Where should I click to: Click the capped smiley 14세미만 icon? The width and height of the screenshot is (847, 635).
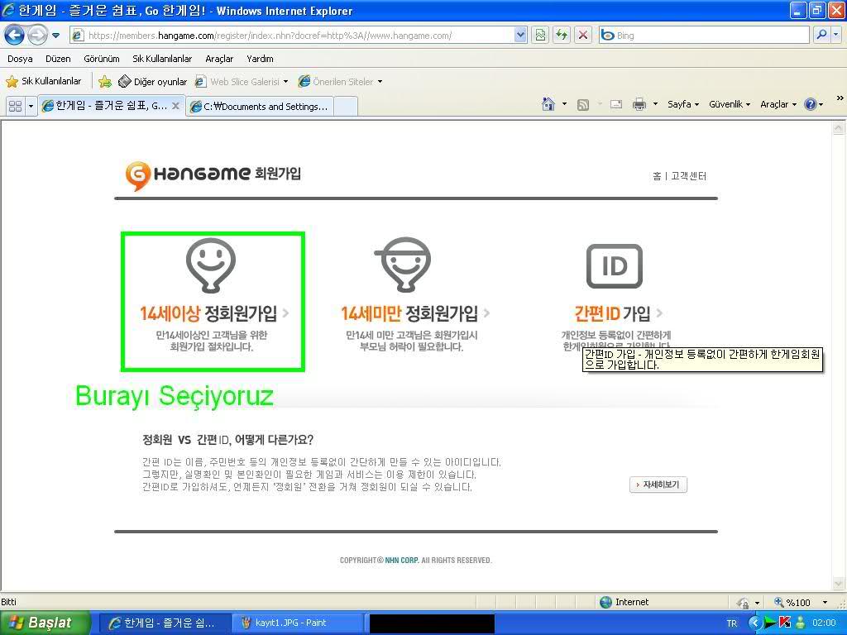point(403,265)
